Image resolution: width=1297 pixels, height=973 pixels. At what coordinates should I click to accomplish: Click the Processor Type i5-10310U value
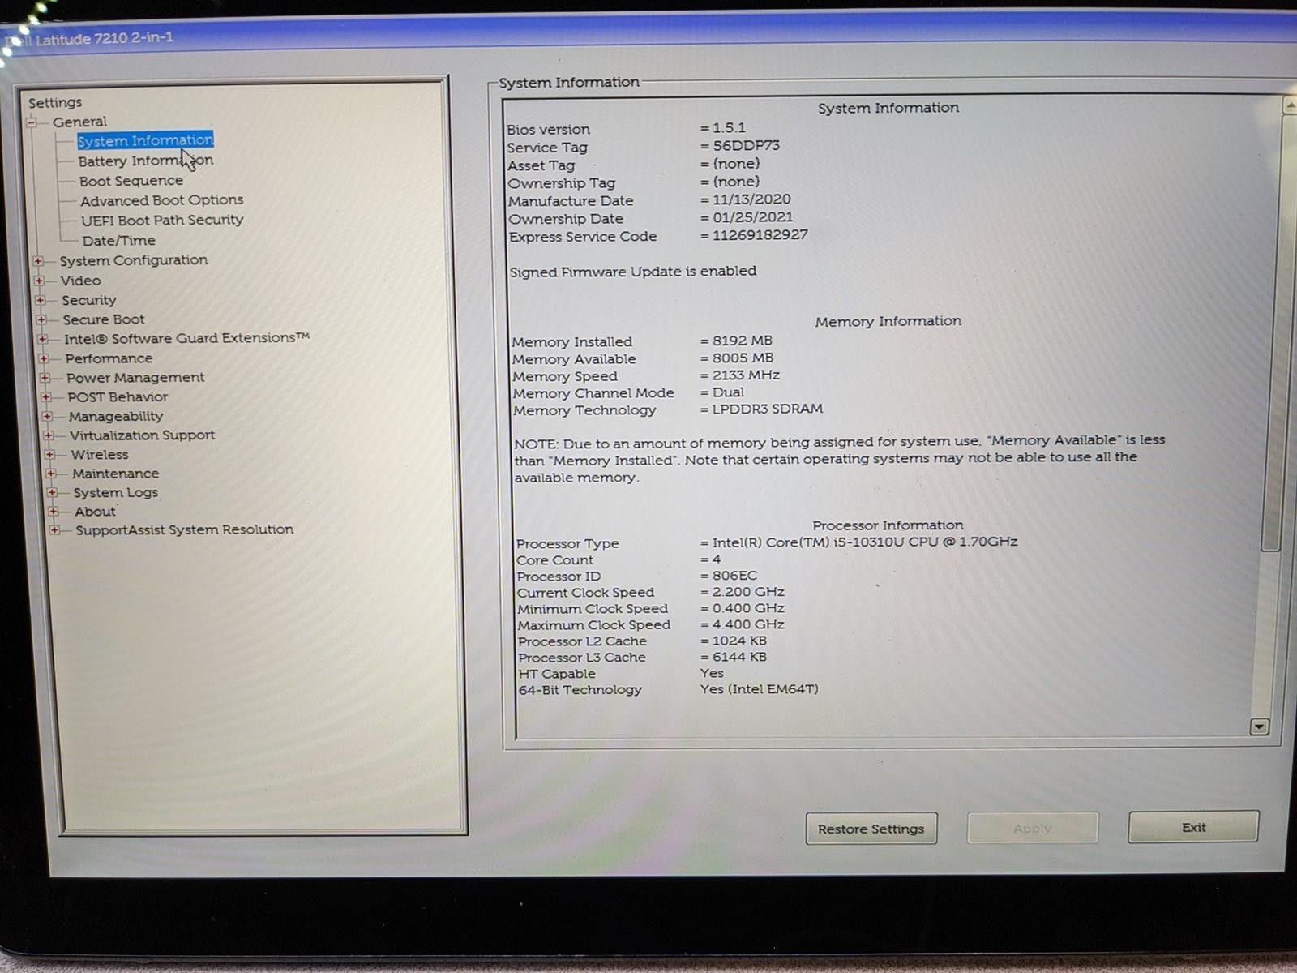click(x=865, y=542)
